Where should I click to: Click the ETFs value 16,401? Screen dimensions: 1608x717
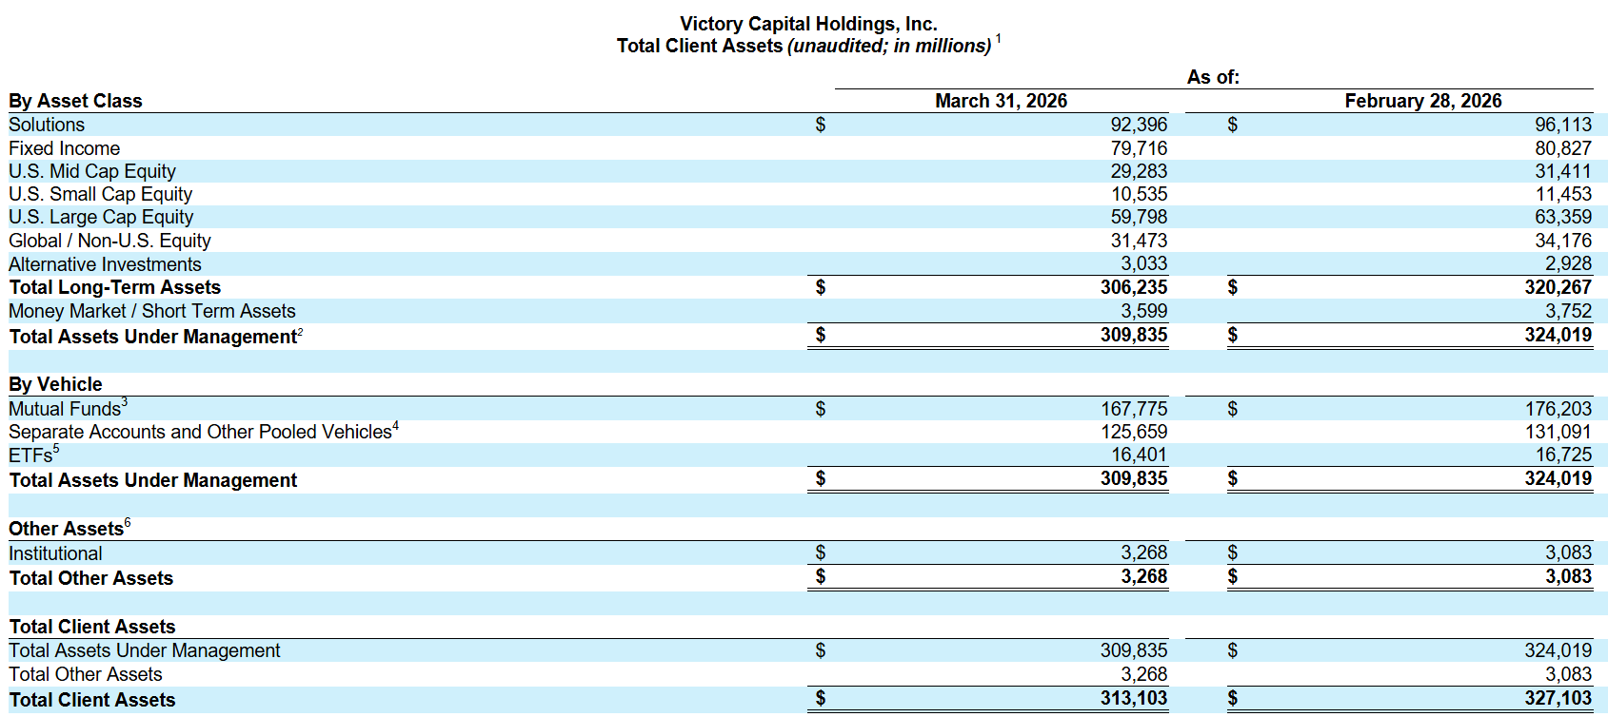tap(1139, 455)
